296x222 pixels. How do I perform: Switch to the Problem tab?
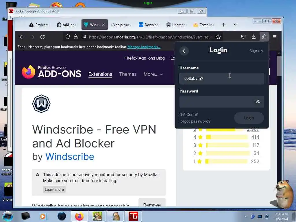[x=39, y=25]
